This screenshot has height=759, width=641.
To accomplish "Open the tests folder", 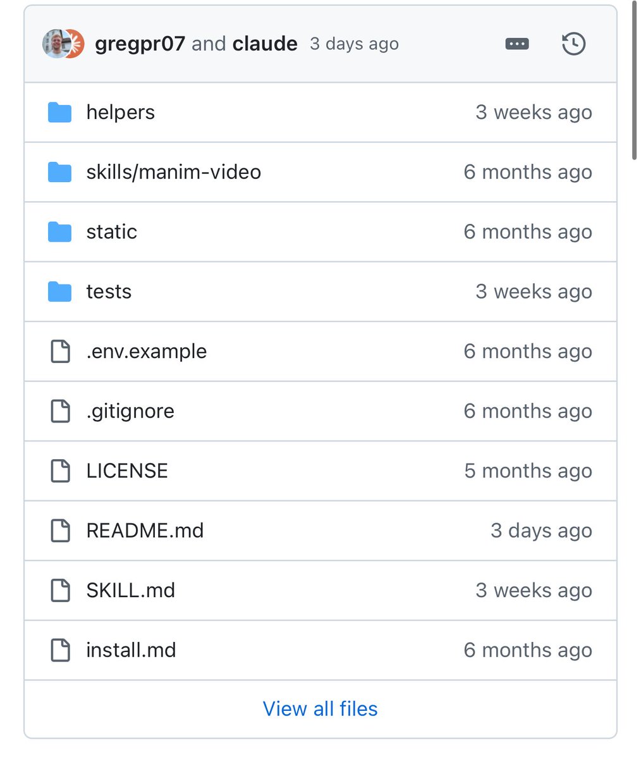I will tap(109, 292).
